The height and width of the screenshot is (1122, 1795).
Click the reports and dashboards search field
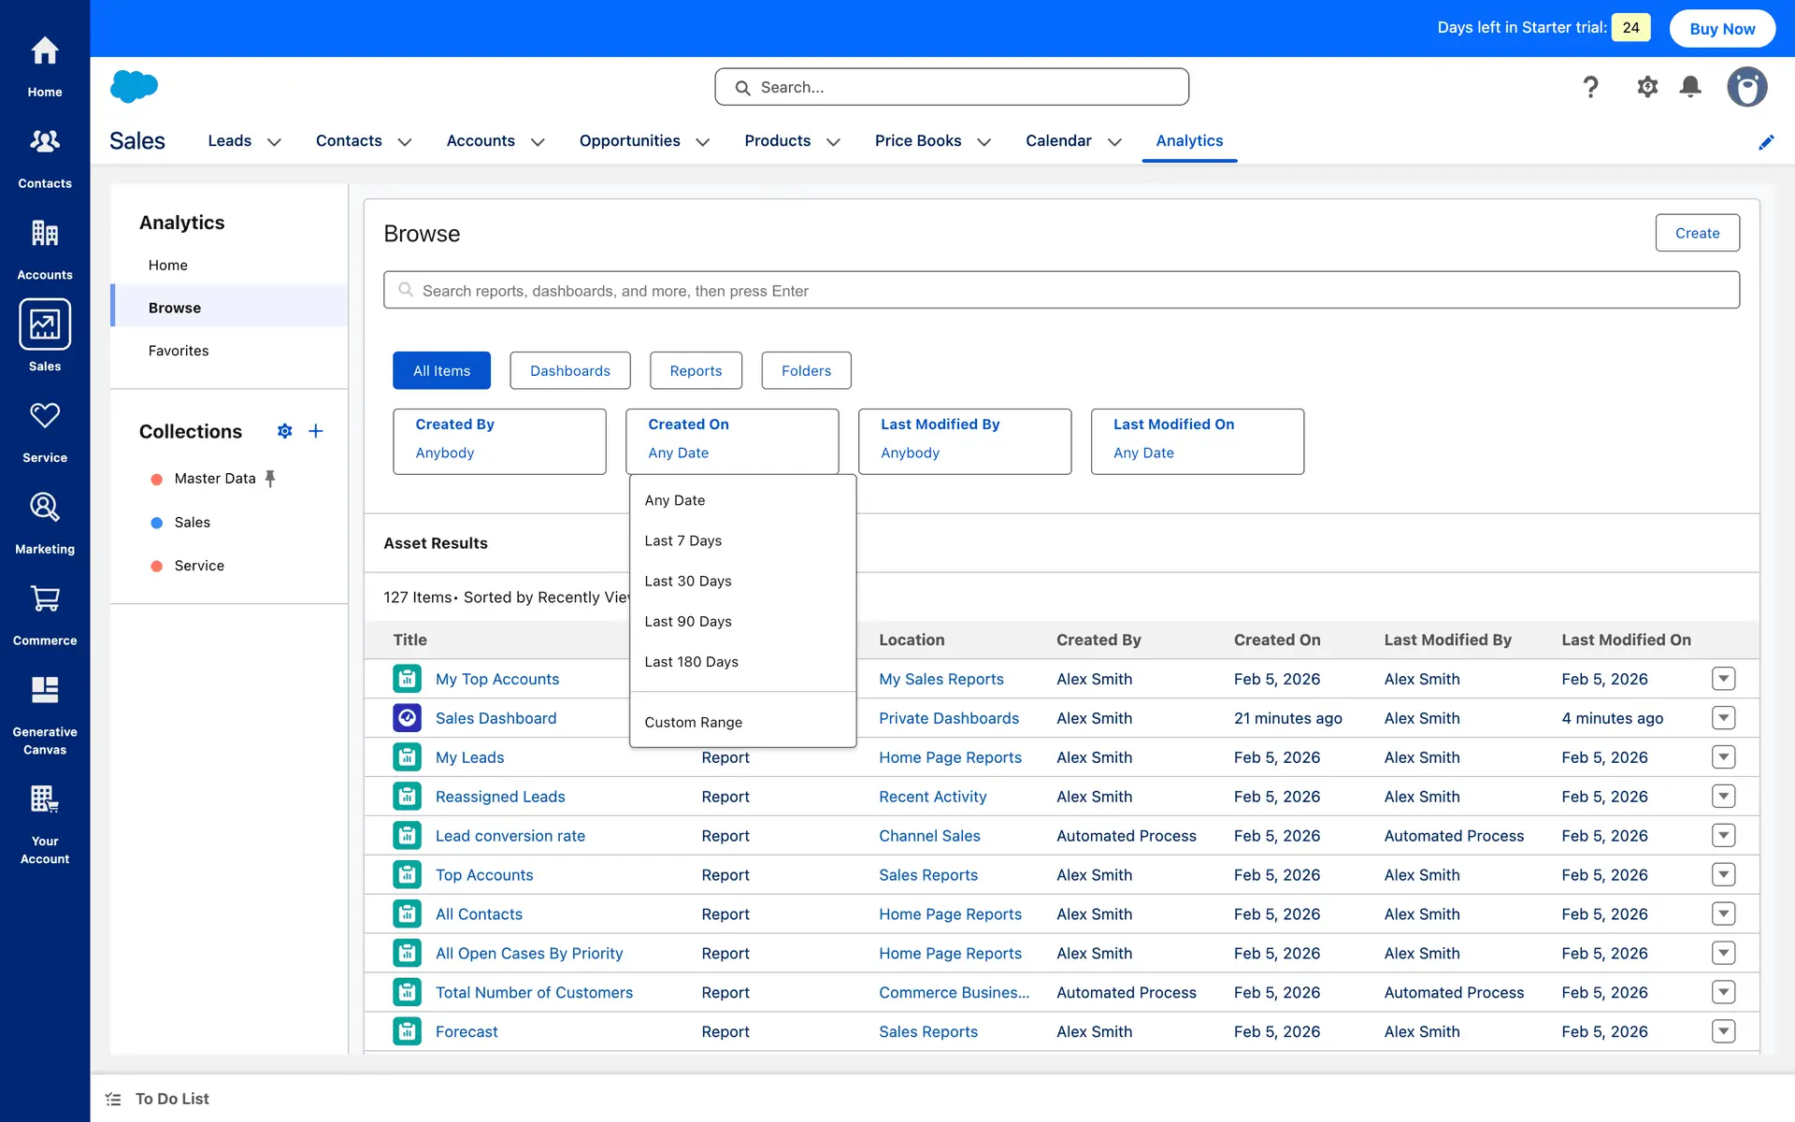1061,291
